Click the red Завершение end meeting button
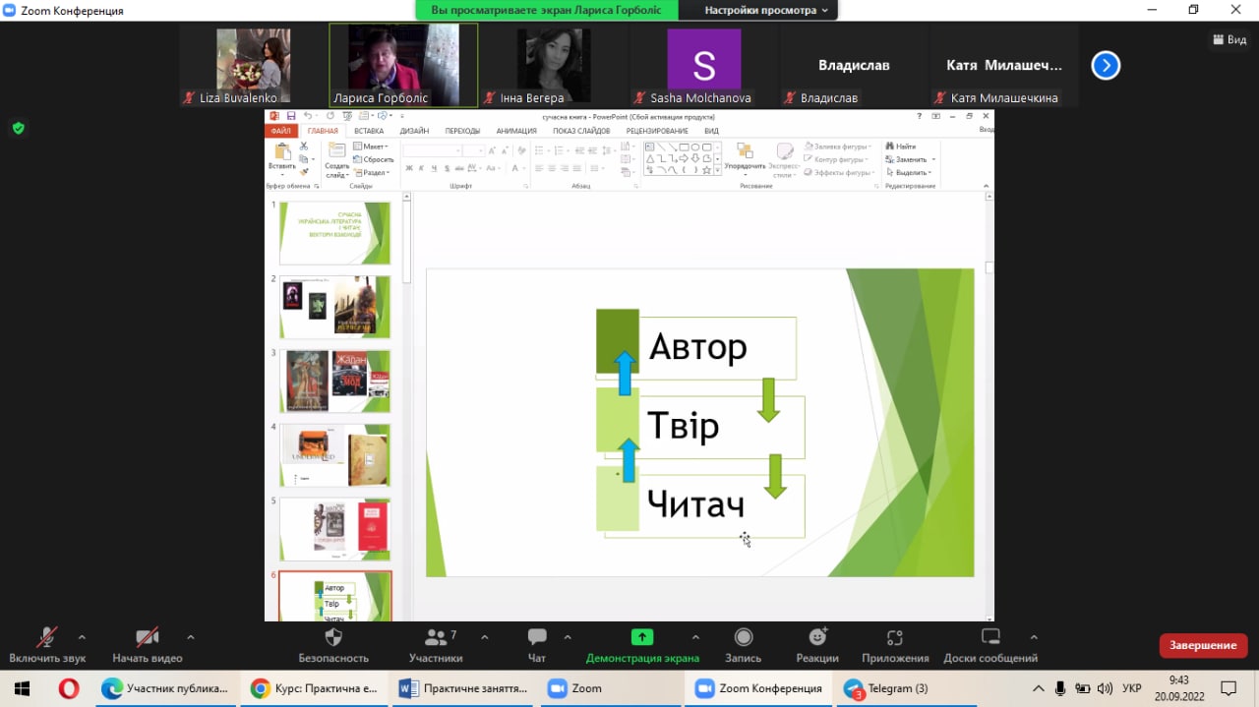Viewport: 1259px width, 707px height. pos(1203,645)
